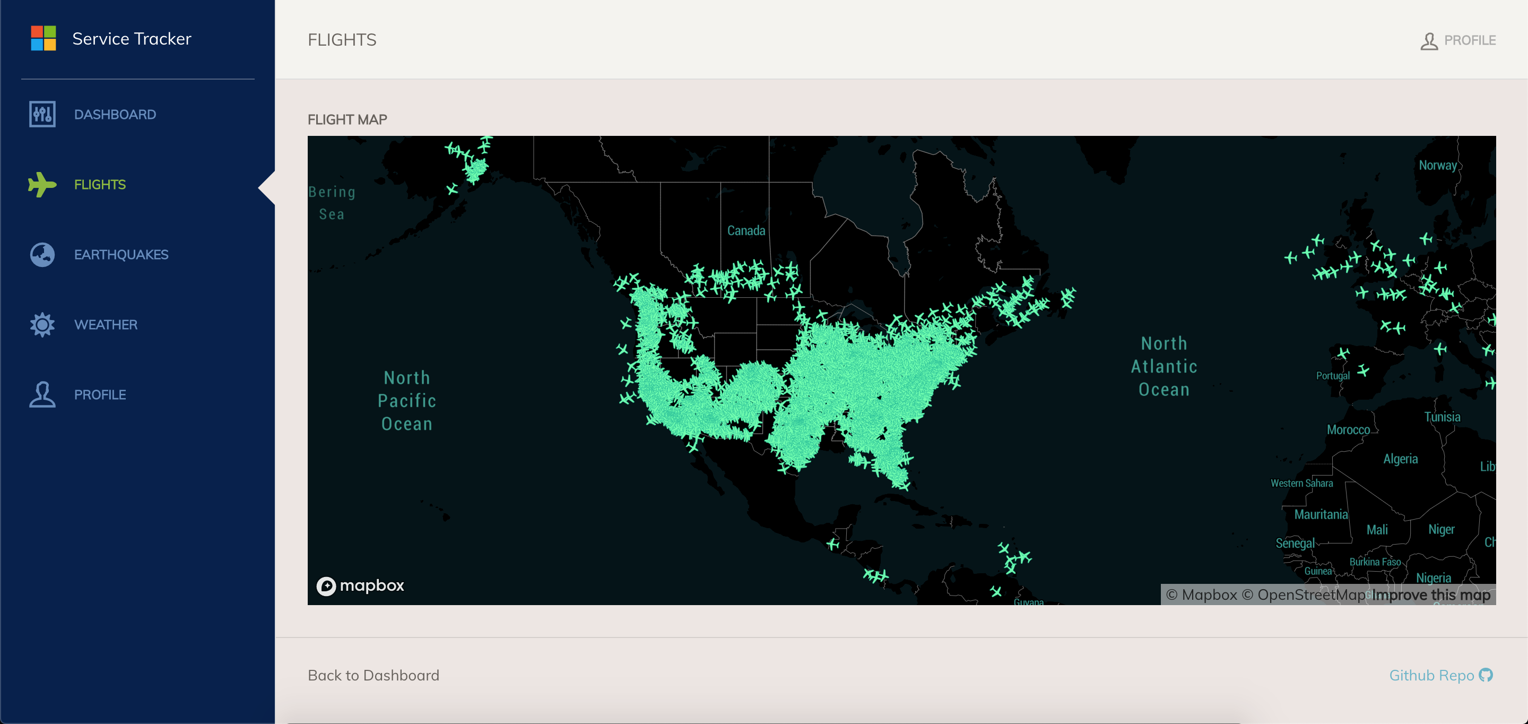Viewport: 1528px width, 724px height.
Task: Click the Improve this map link
Action: [x=1431, y=594]
